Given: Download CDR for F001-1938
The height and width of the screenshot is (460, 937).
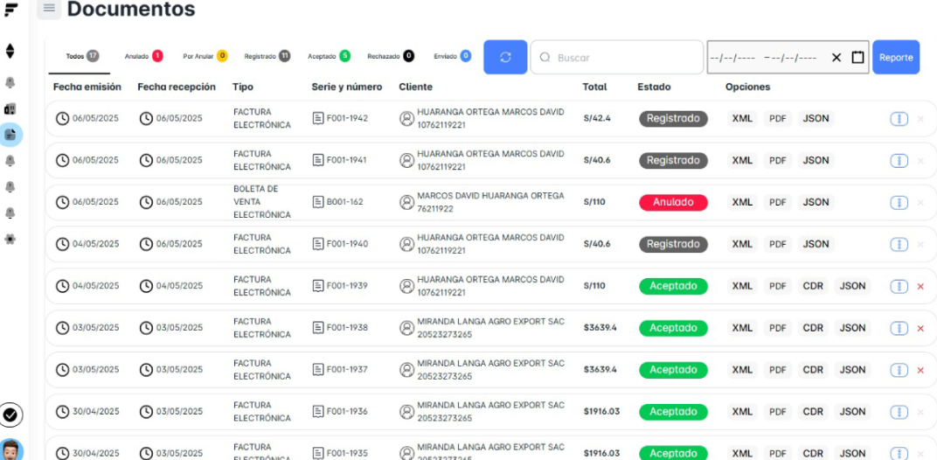Looking at the screenshot, I should (x=813, y=328).
